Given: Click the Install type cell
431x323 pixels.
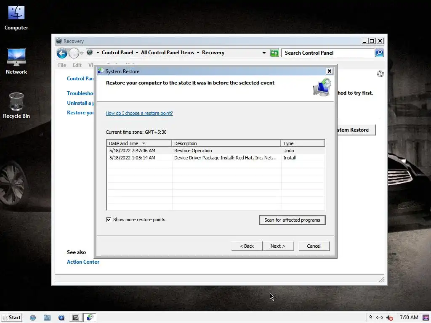Looking at the screenshot, I should coord(290,158).
